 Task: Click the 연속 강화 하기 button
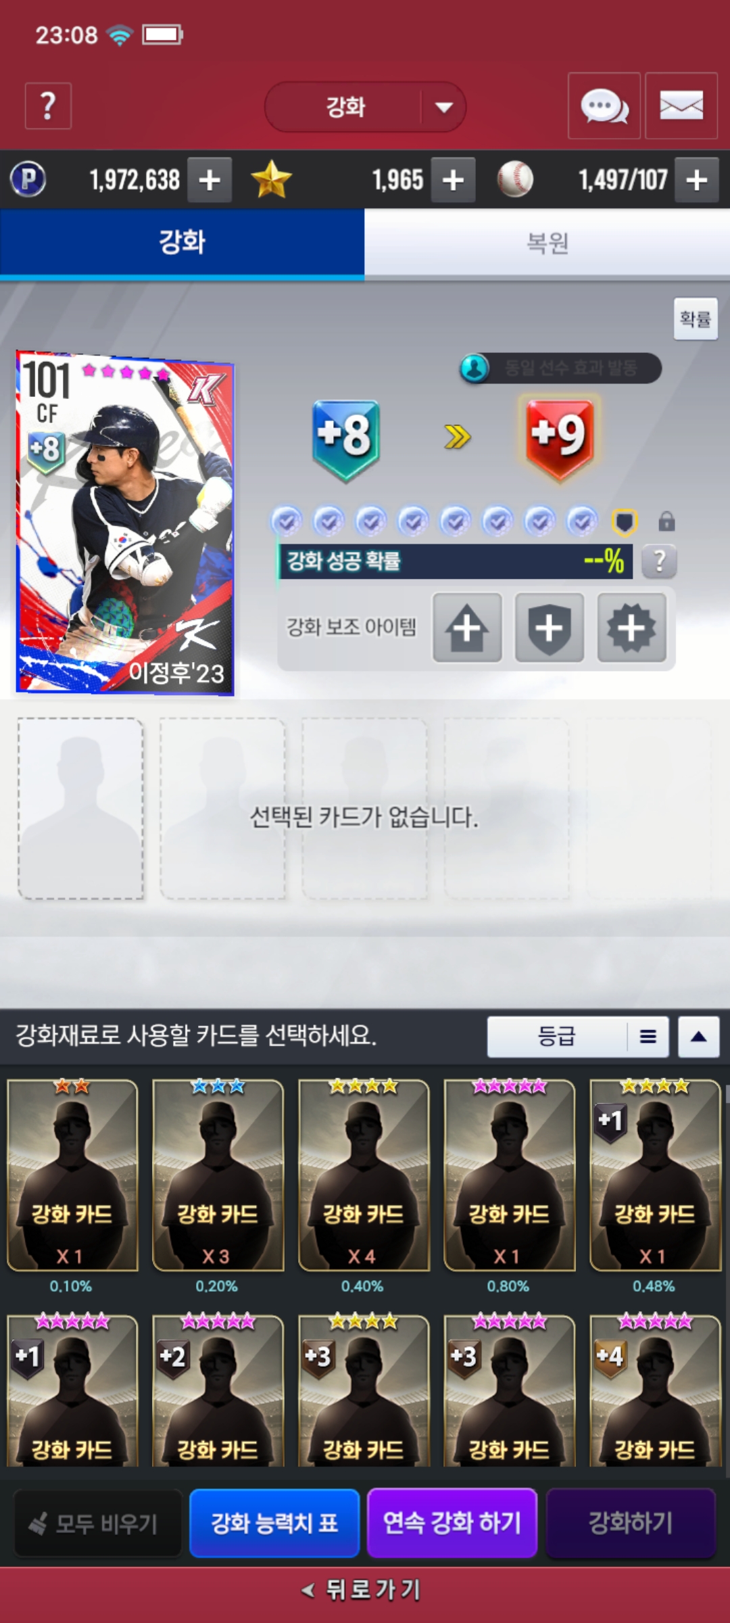452,1522
